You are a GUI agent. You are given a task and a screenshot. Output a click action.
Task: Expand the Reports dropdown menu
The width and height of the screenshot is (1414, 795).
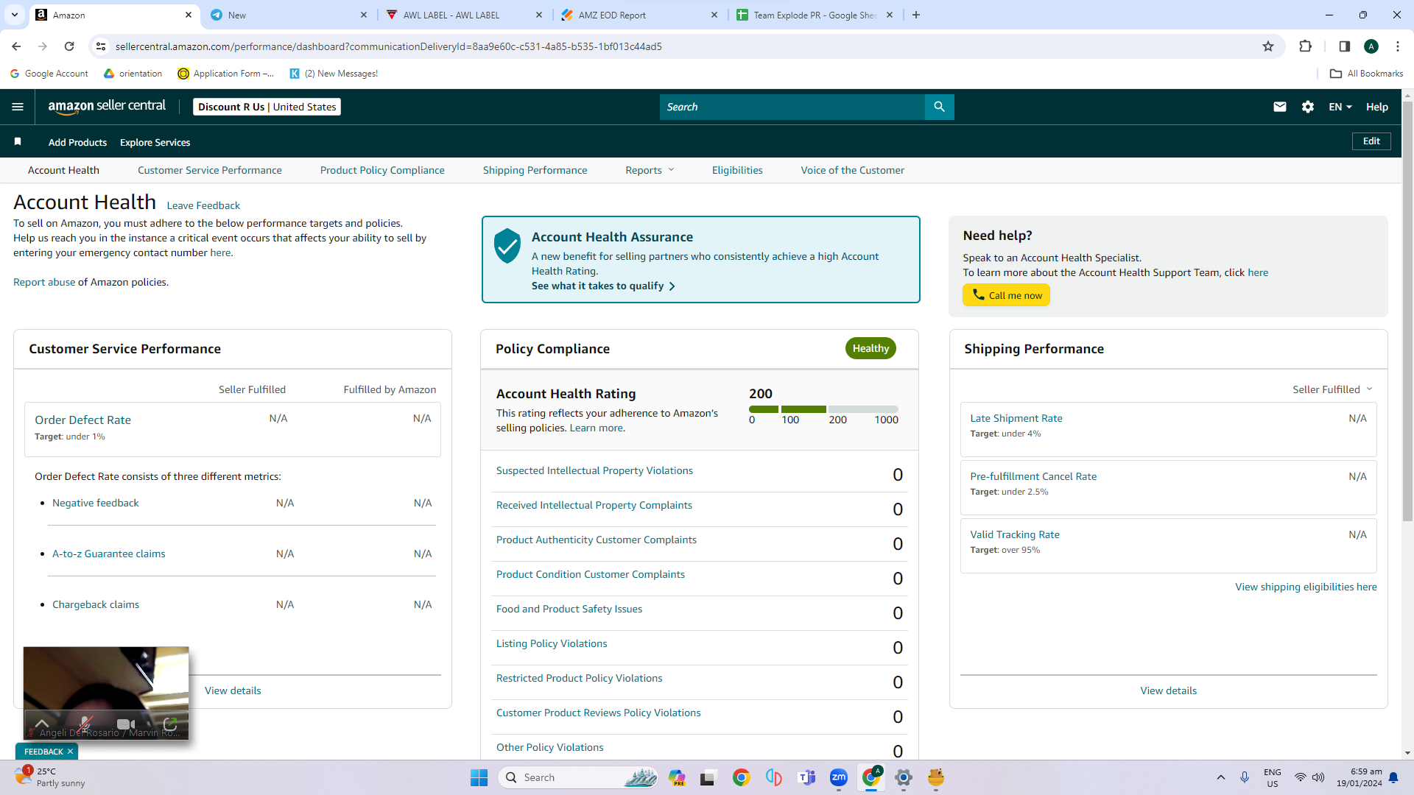click(x=650, y=170)
